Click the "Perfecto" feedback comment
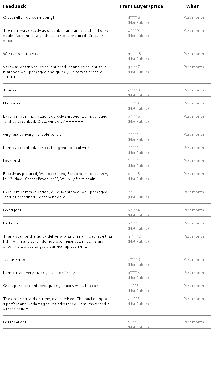 (11, 223)
